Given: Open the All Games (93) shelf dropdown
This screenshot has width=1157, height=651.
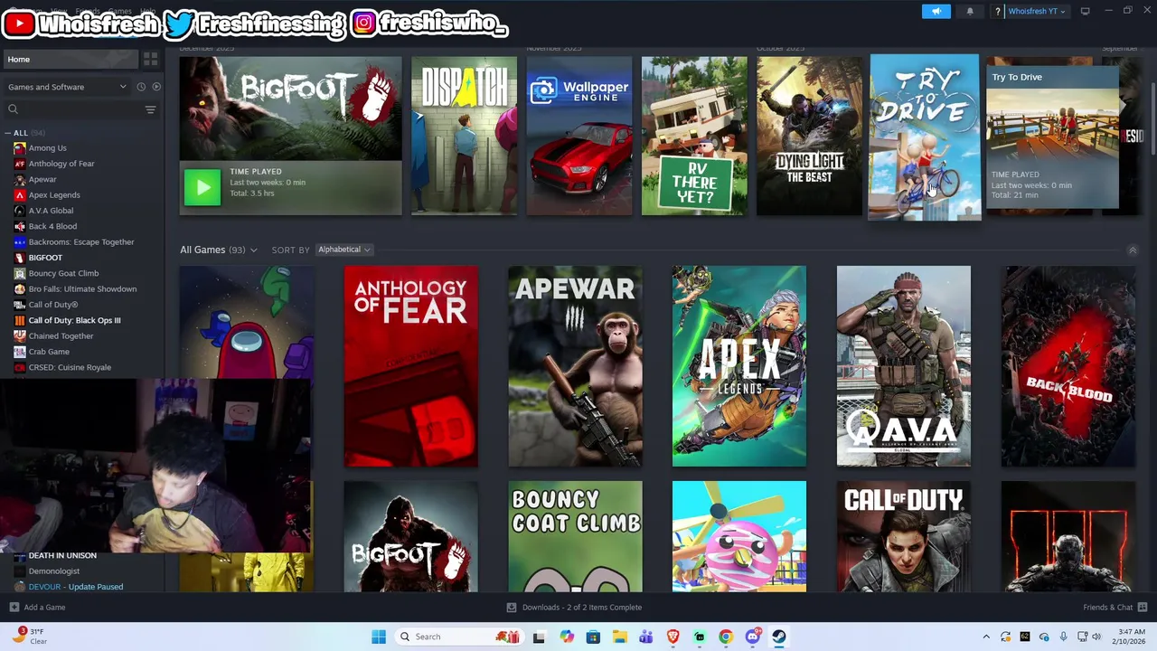Looking at the screenshot, I should (x=219, y=250).
